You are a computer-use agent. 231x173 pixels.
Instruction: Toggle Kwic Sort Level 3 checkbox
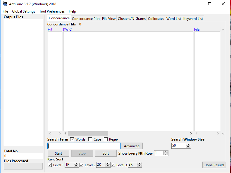113,165
